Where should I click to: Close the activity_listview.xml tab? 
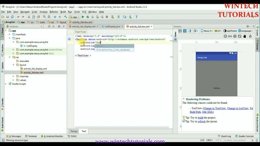coord(152,26)
